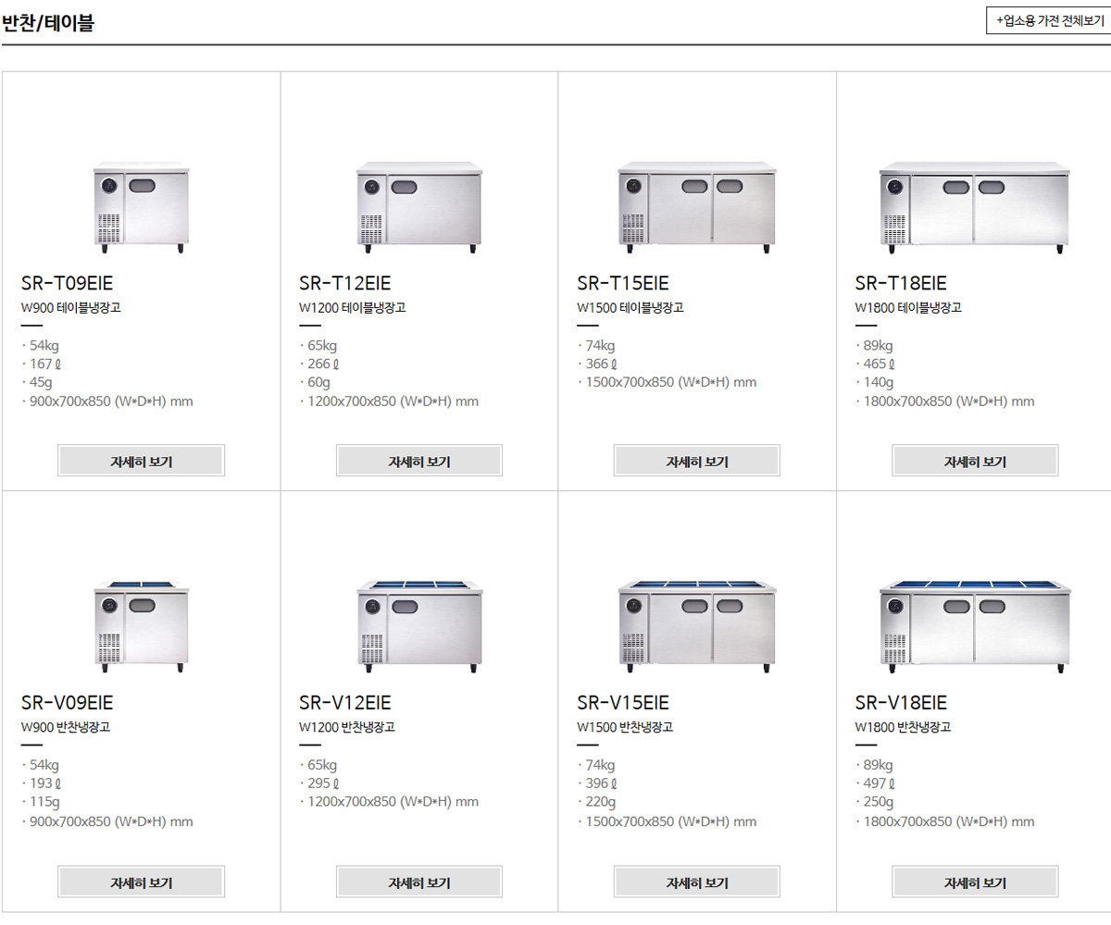View details for the SR-V18EIE model
Image resolution: width=1111 pixels, height=925 pixels.
(x=975, y=882)
